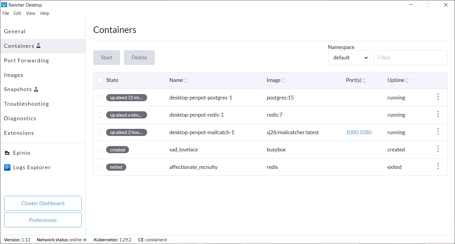The height and width of the screenshot is (244, 455).
Task: Click the CE: containerd status text
Action: 152,240
